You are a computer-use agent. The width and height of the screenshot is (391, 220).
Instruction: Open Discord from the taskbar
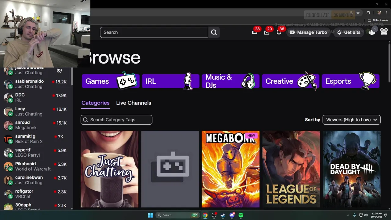232,215
